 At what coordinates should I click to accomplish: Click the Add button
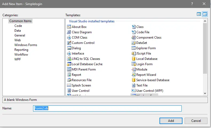[x=171, y=121]
